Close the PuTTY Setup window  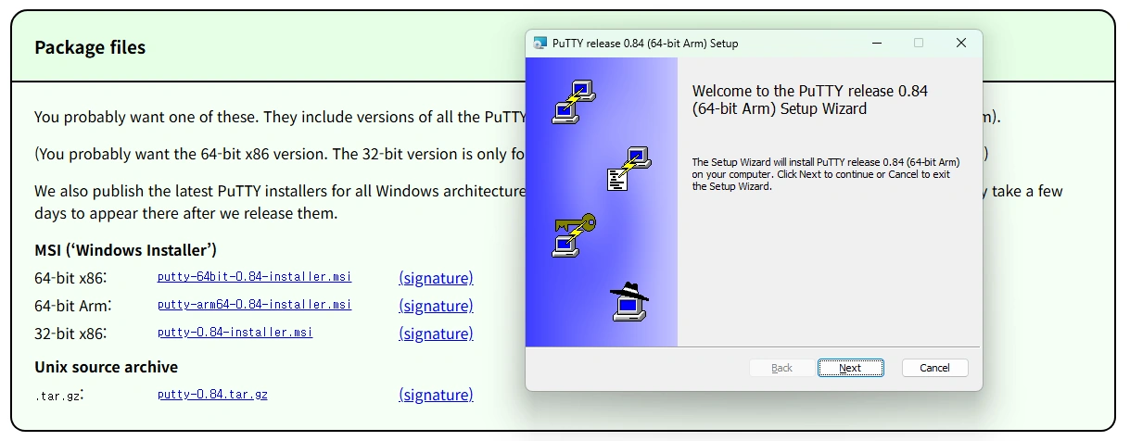coord(961,43)
